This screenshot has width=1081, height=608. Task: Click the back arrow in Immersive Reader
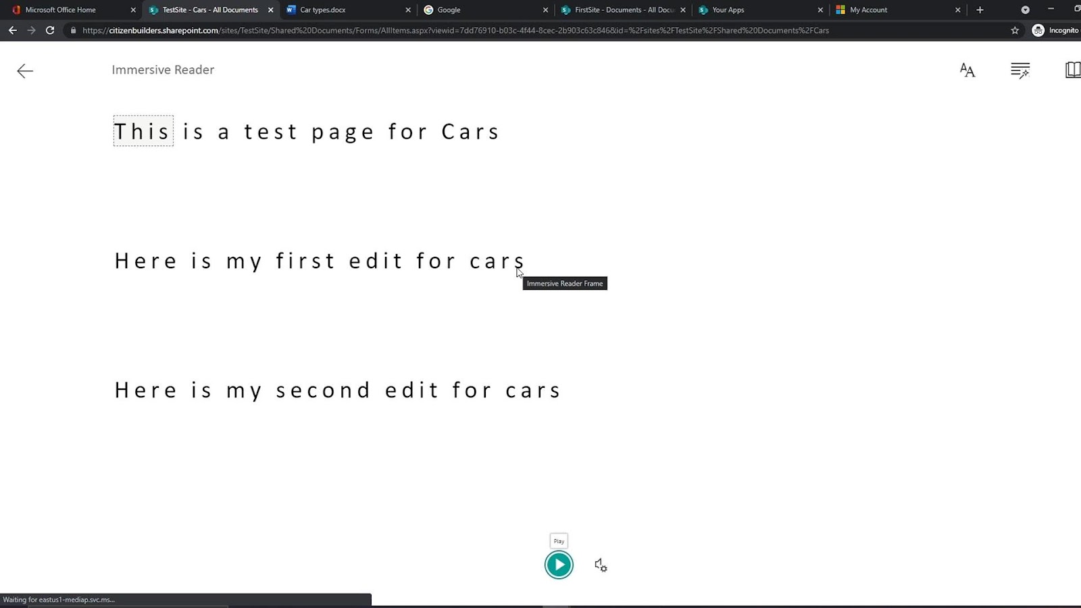click(x=25, y=71)
